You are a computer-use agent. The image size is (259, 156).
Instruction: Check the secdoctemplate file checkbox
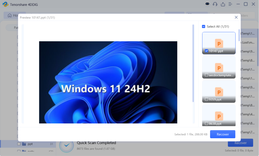click(207, 75)
